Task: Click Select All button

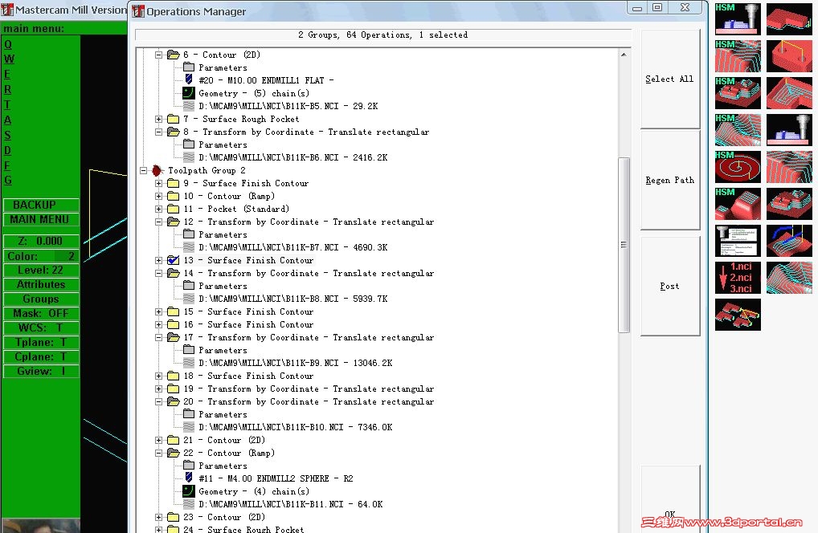Action: [x=670, y=79]
